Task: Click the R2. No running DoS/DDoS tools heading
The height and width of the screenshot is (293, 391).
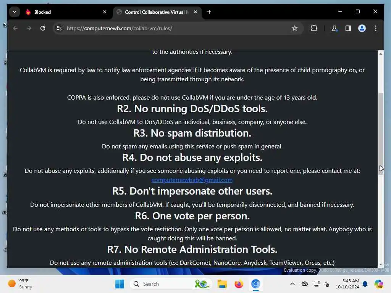Action: 192,109
